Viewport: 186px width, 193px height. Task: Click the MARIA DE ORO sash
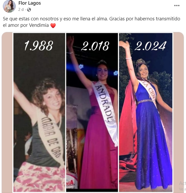coord(51,137)
